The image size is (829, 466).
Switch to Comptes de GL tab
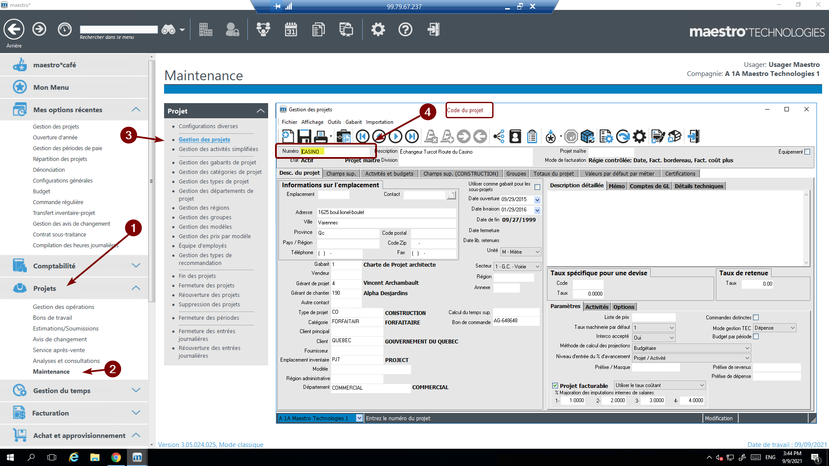[649, 186]
